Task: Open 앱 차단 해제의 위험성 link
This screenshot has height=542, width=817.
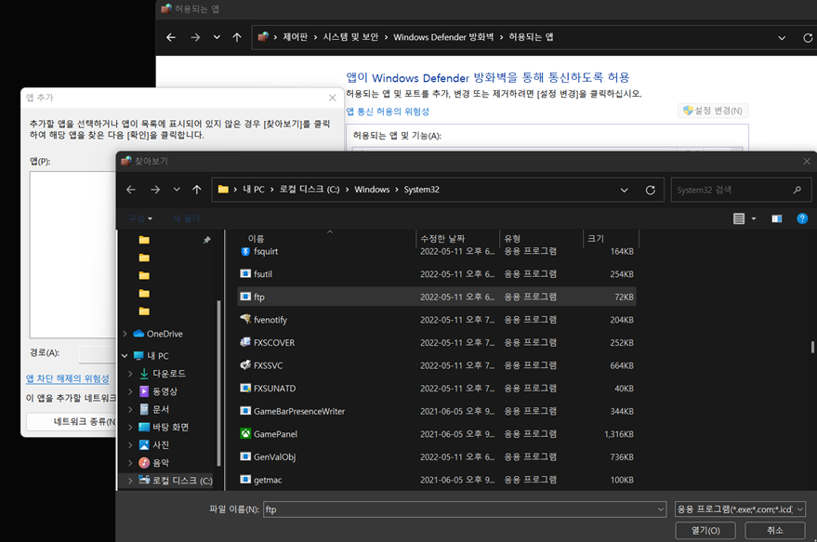Action: 68,378
